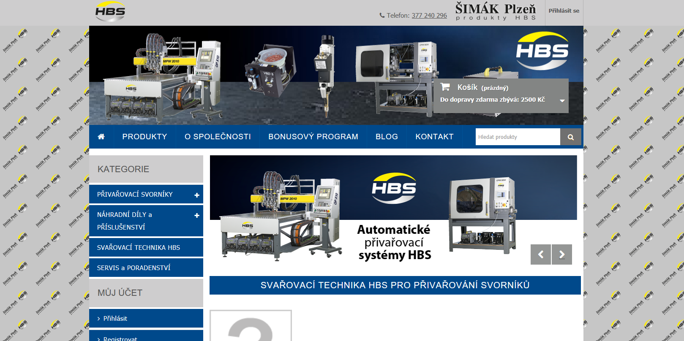Image resolution: width=684 pixels, height=341 pixels.
Task: Open the Blog page
Action: (387, 137)
